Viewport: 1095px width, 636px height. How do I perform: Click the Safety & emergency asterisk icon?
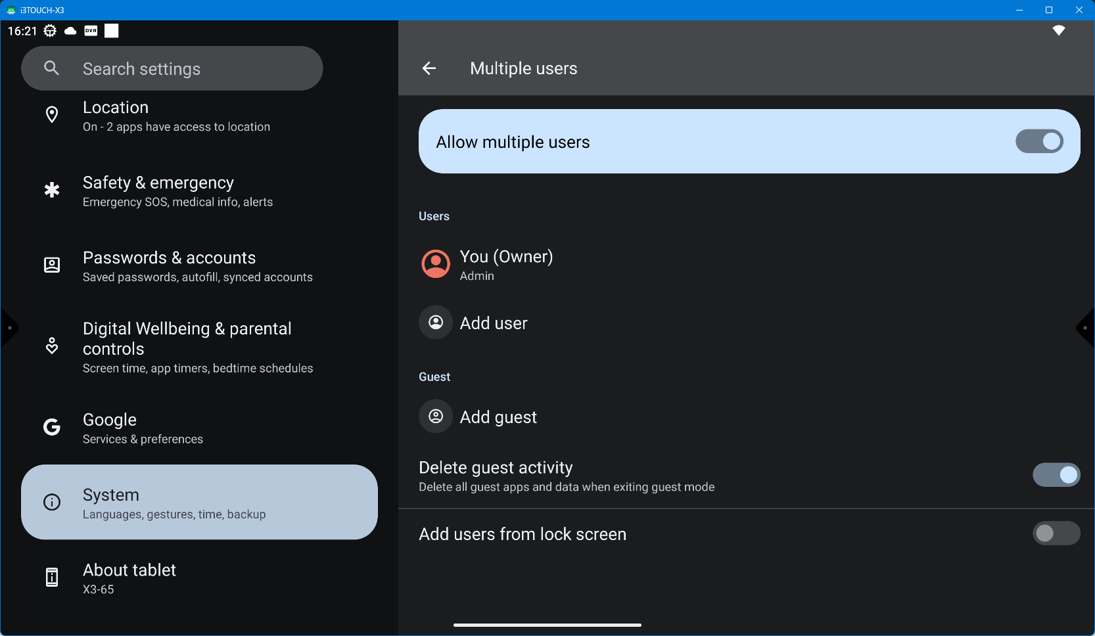pyautogui.click(x=52, y=191)
